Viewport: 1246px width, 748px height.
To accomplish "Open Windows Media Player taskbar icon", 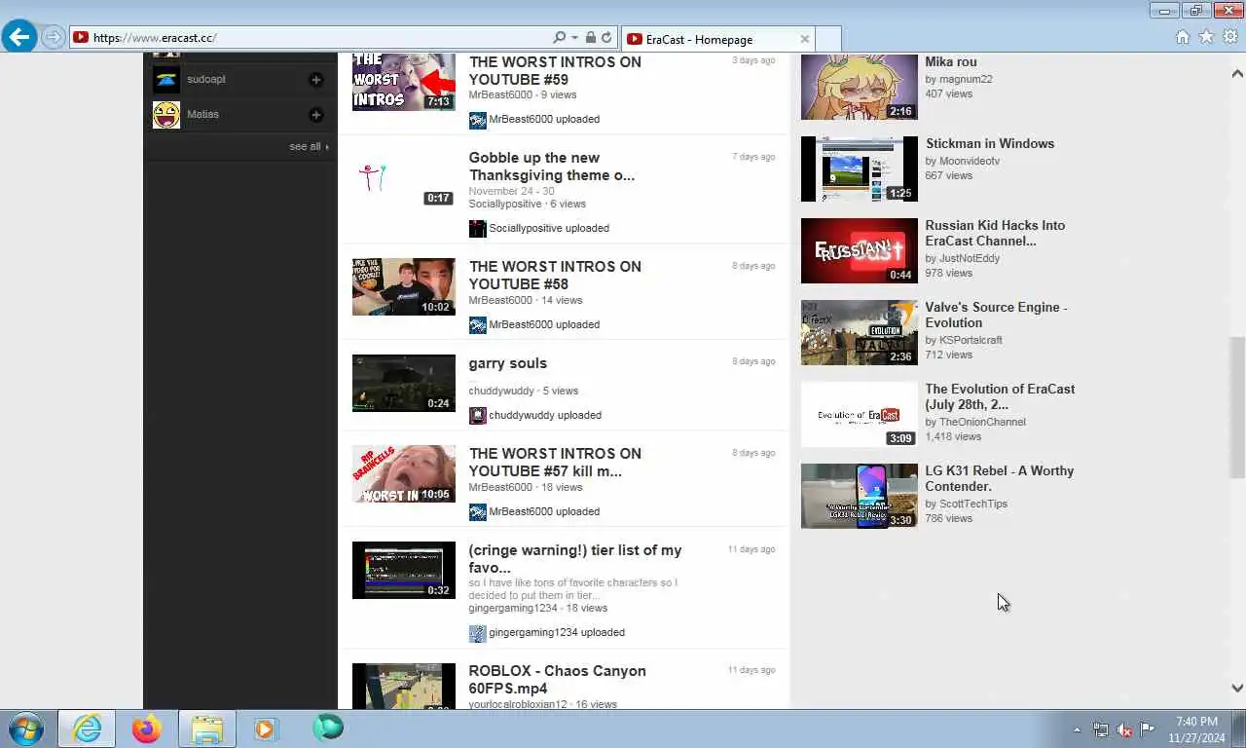I will click(265, 729).
